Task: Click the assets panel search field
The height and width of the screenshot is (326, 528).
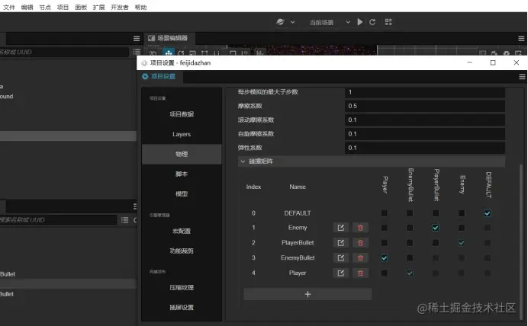Action: tap(58, 220)
